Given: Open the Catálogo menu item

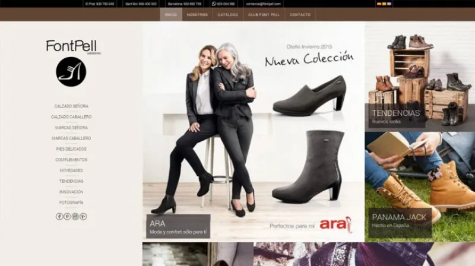Looking at the screenshot, I should click(228, 14).
